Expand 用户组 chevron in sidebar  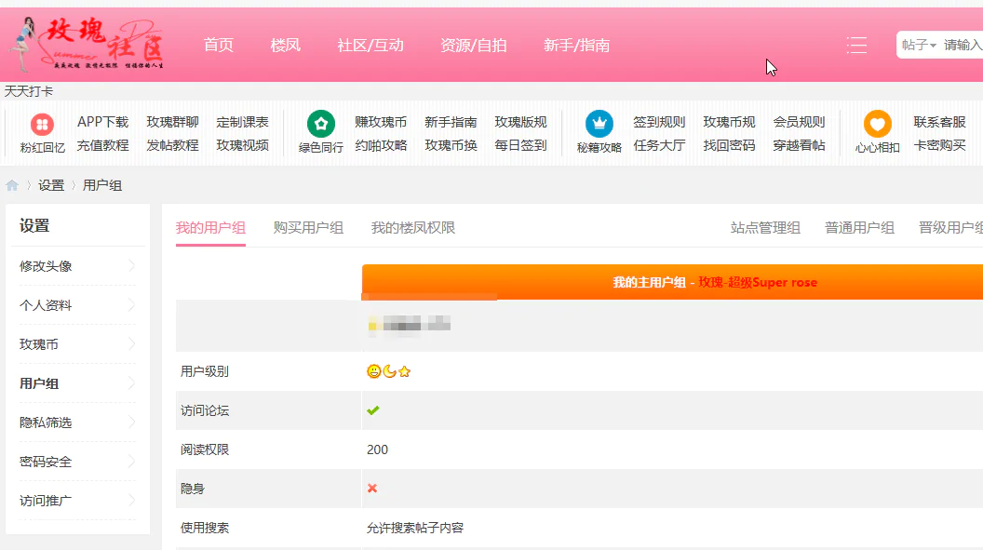[x=131, y=383]
